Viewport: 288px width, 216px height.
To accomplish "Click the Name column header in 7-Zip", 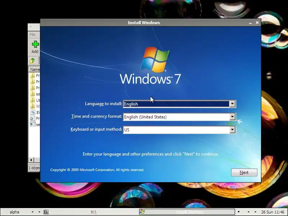I will click(35, 69).
